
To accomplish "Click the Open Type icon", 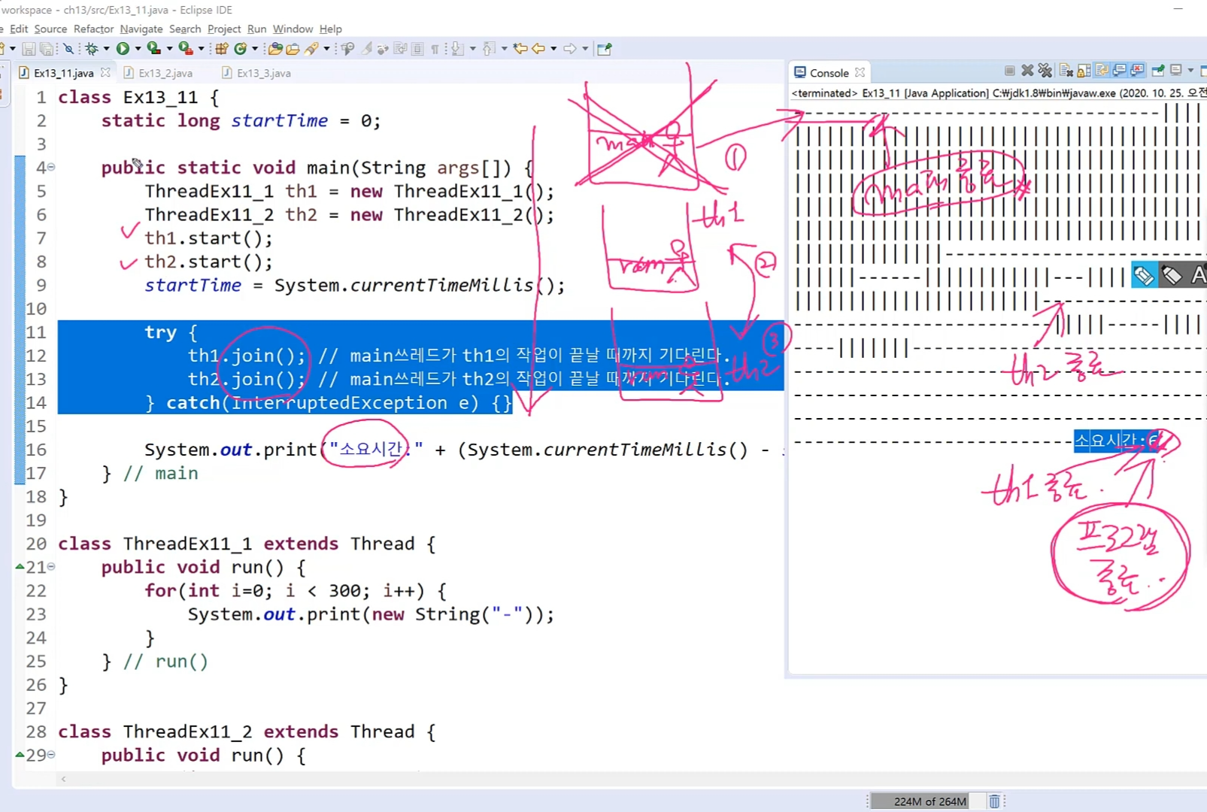I will point(275,49).
